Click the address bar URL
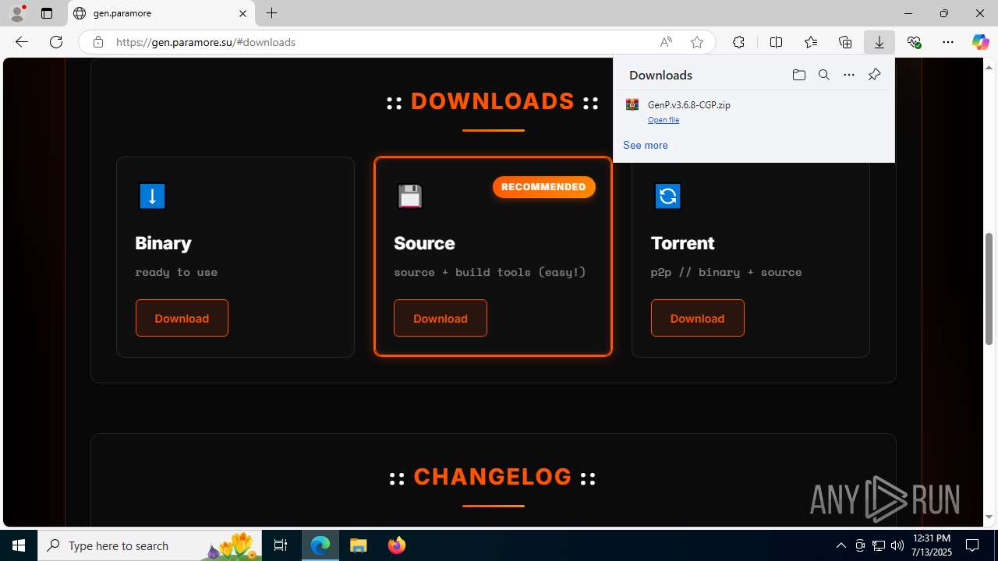 point(206,42)
